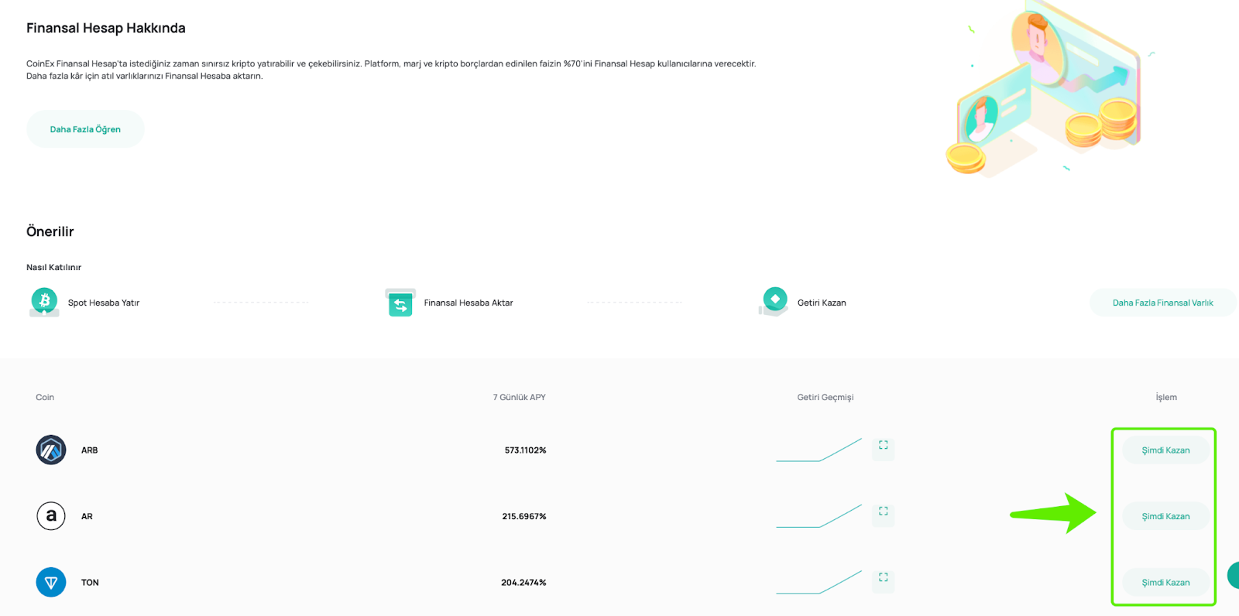Click the İşlem column header
1239x616 pixels.
pos(1166,397)
